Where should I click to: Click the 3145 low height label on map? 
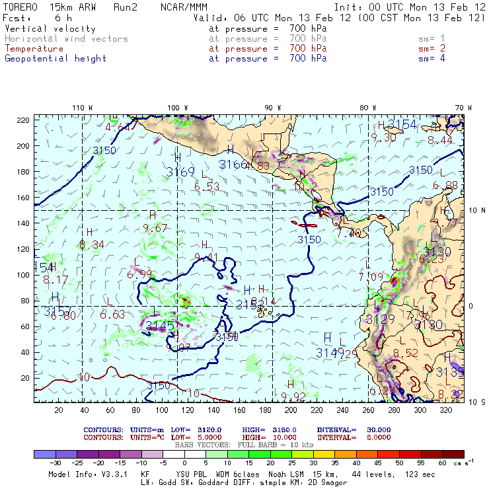pos(161,326)
